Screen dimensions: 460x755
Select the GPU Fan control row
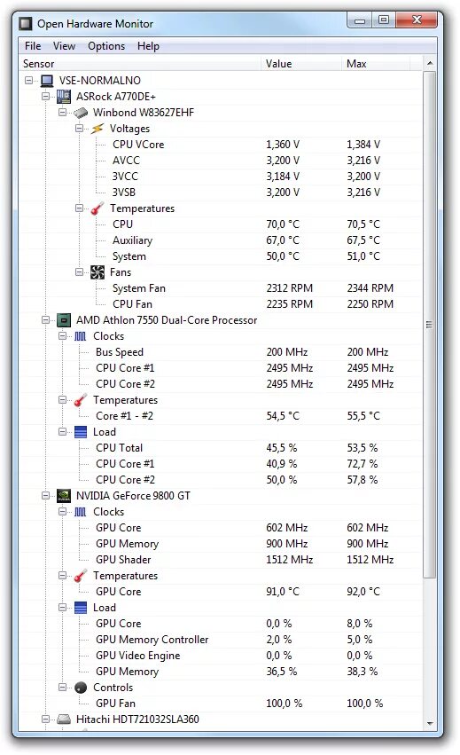pyautogui.click(x=220, y=704)
